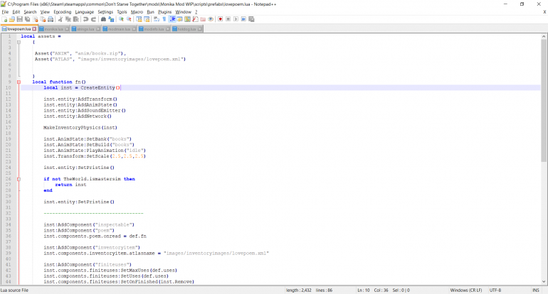Click the Find binoculars toolbar icon
The image size is (548, 294).
pyautogui.click(x=102, y=19)
